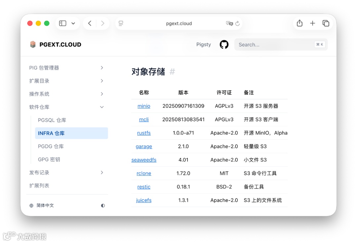Open the Pigsty link in header
The image size is (357, 243).
tap(204, 45)
